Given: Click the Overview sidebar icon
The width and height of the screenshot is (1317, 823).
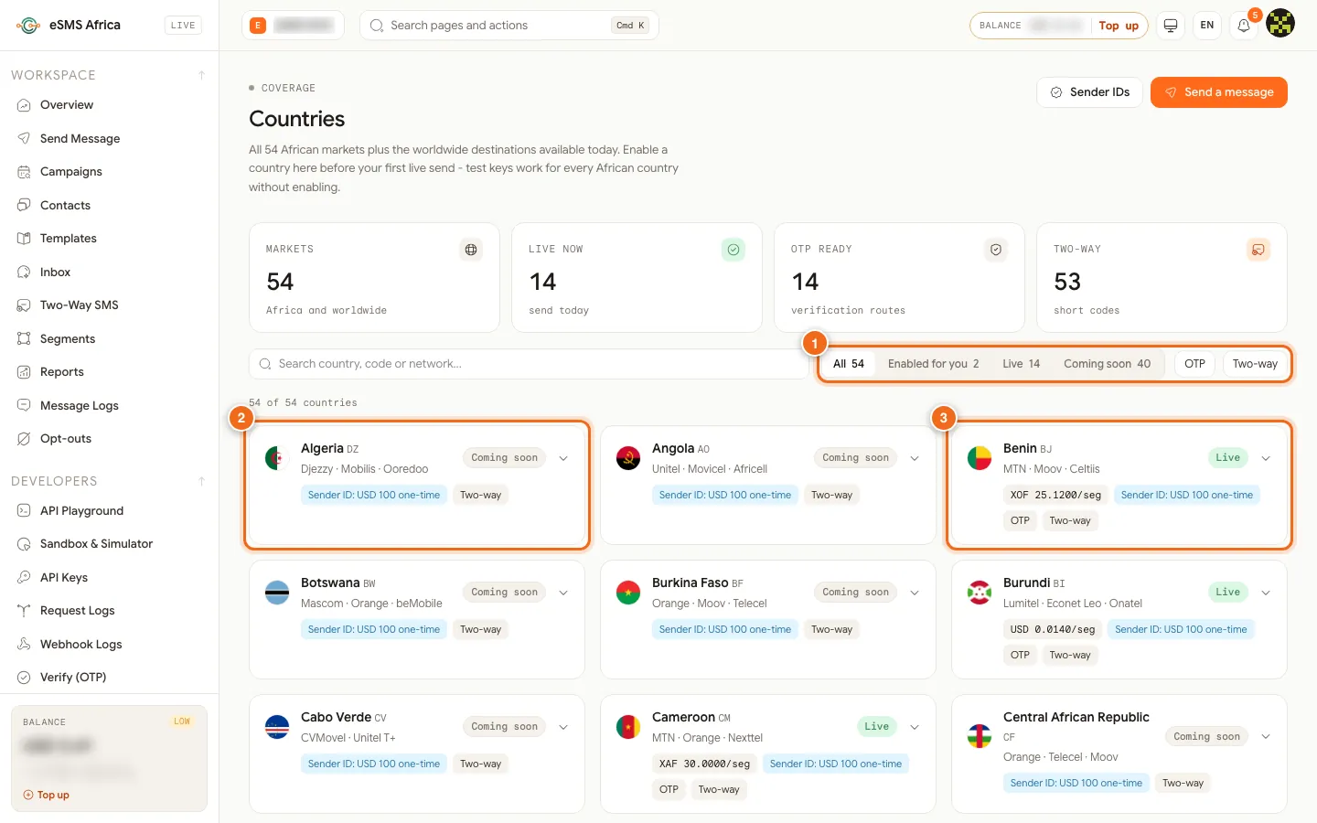Looking at the screenshot, I should point(24,105).
